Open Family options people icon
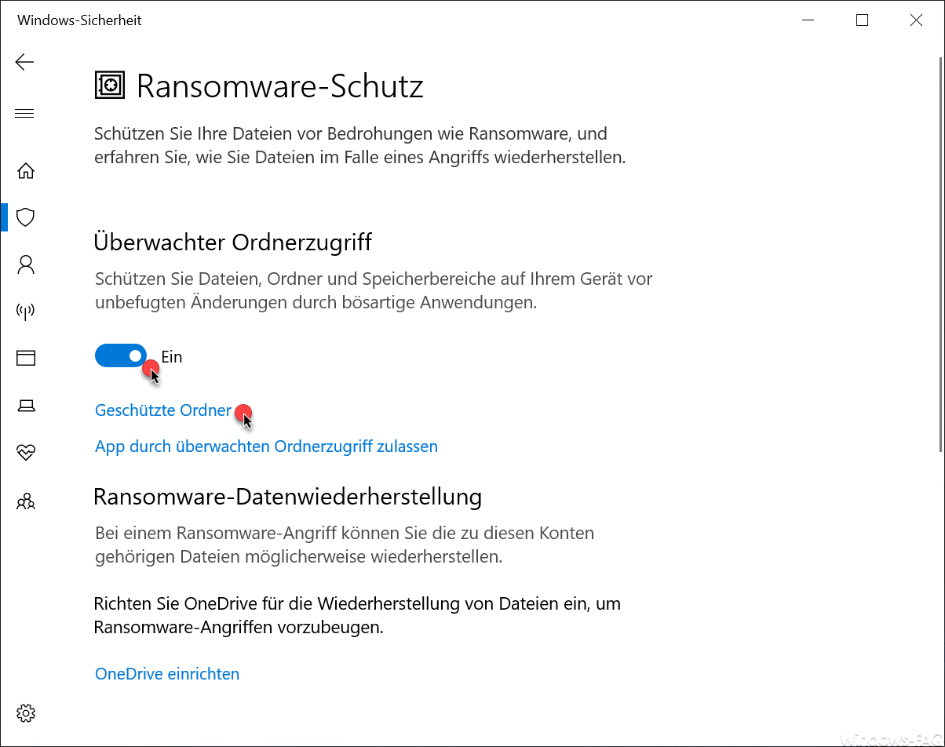Viewport: 945px width, 747px height. 26,501
